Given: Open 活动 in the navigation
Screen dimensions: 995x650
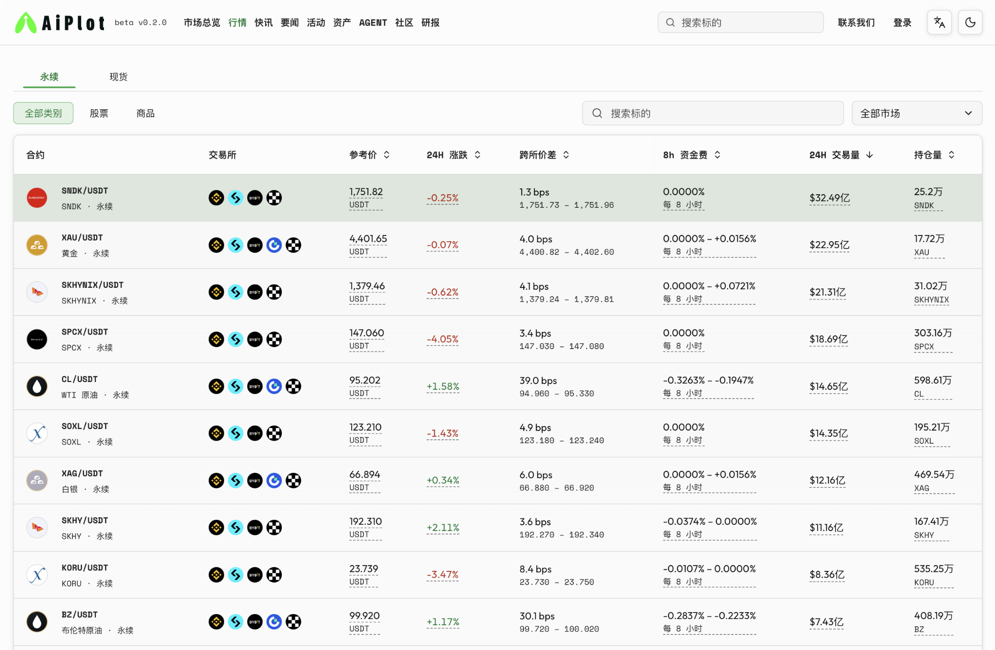Looking at the screenshot, I should (x=316, y=22).
